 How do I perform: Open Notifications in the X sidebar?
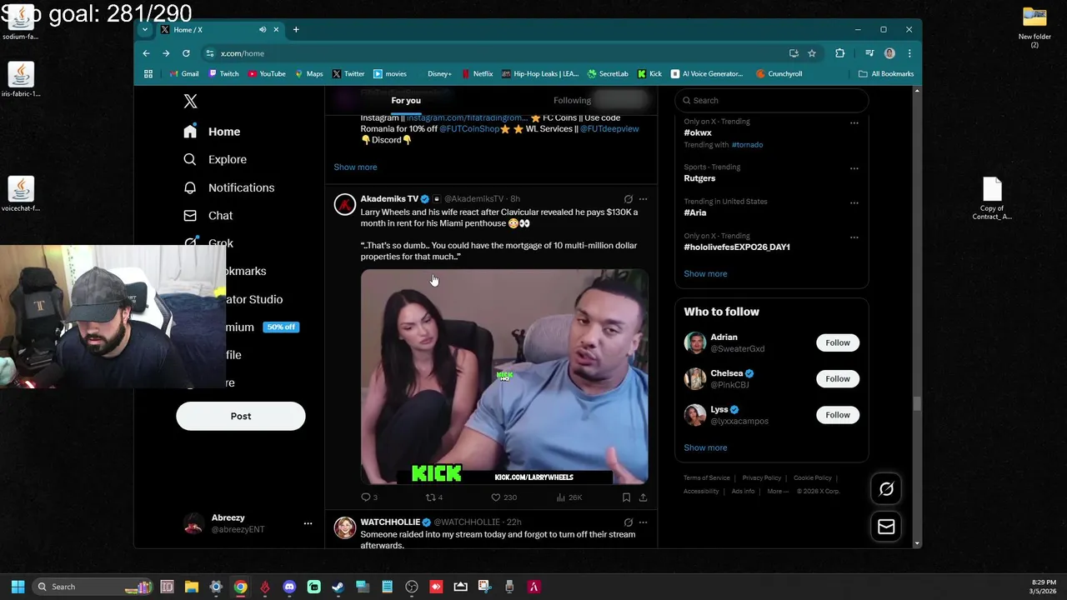pos(228,187)
